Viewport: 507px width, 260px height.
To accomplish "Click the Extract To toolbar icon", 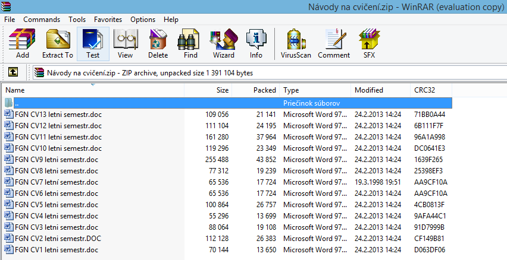I will point(58,43).
